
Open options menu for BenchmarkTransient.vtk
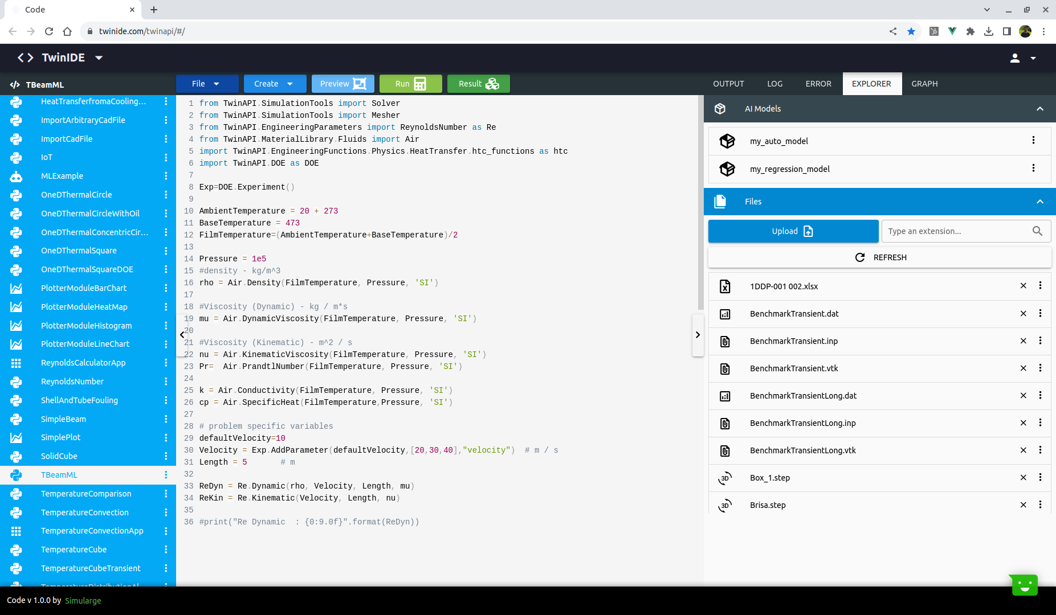1040,368
